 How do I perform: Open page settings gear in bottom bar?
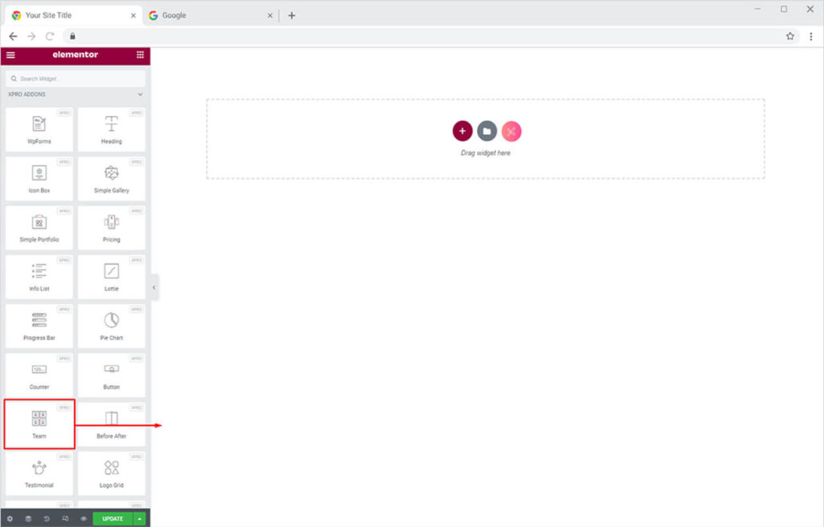[x=10, y=519]
